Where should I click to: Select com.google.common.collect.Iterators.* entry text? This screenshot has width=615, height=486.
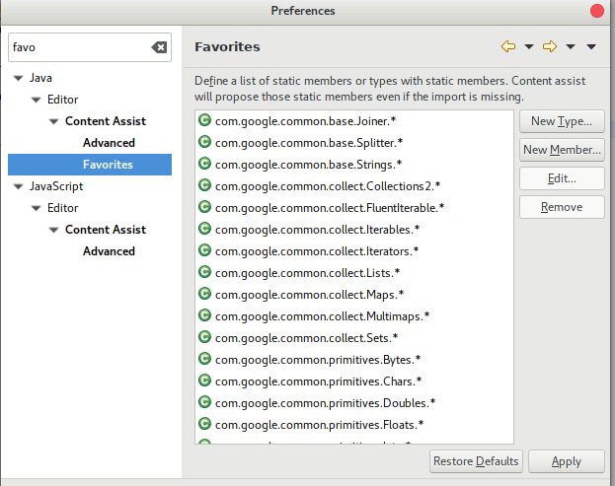click(x=317, y=251)
